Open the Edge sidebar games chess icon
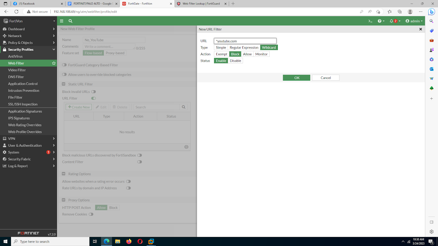This screenshot has height=246, width=438. 431,50
